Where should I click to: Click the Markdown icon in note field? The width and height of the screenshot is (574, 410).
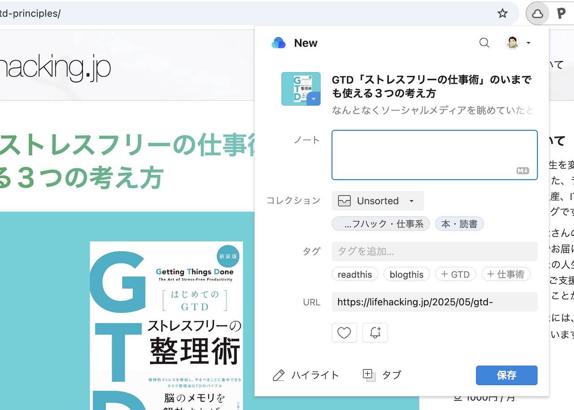[523, 171]
